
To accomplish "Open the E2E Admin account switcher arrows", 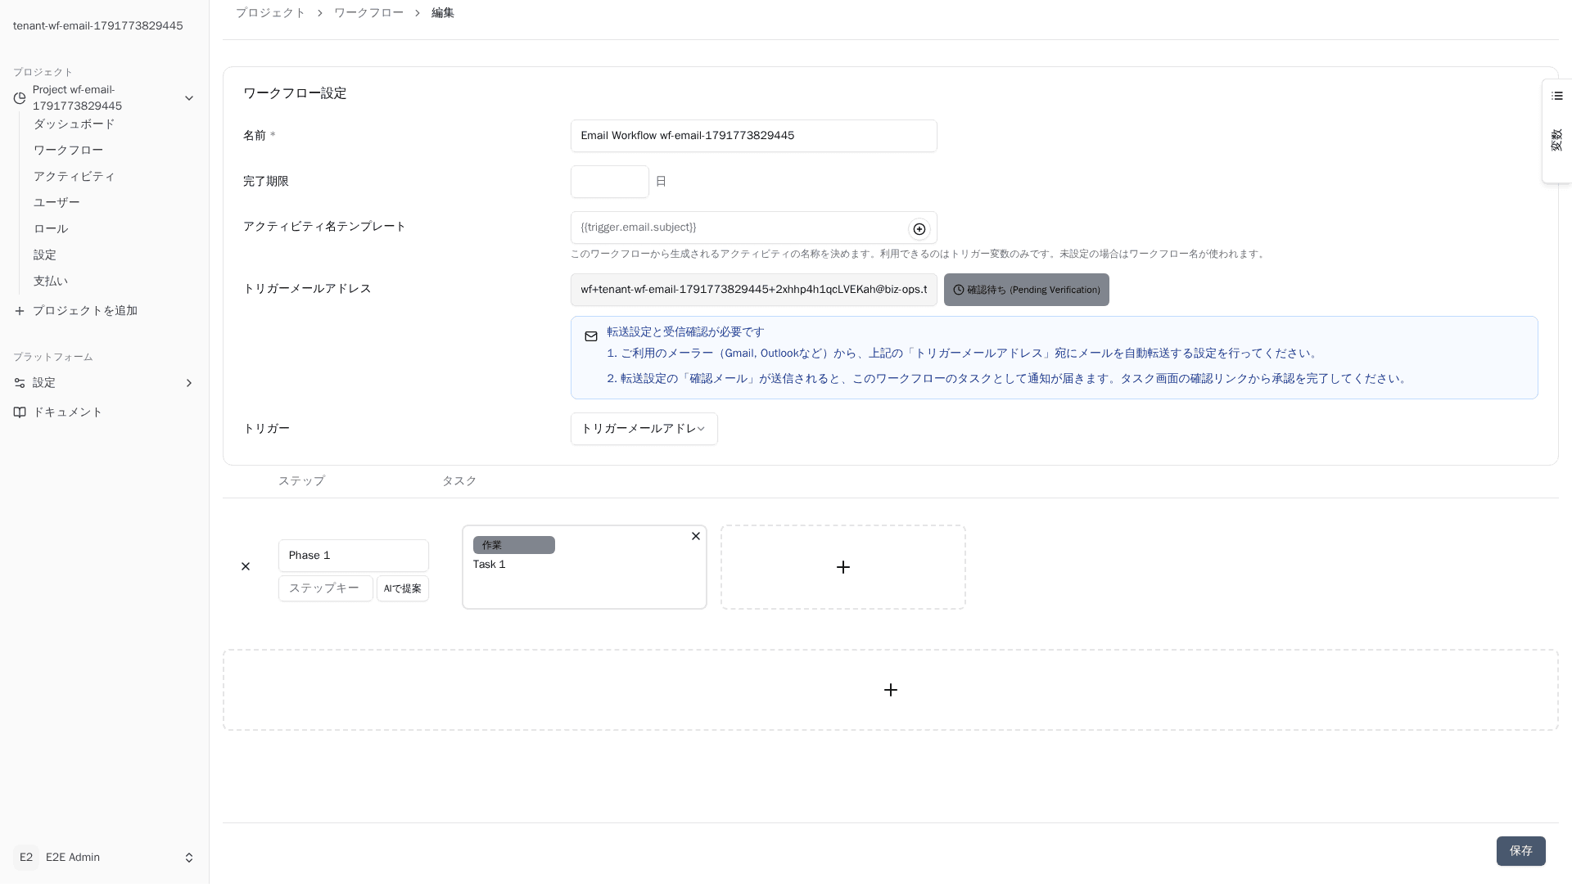I will tap(189, 858).
